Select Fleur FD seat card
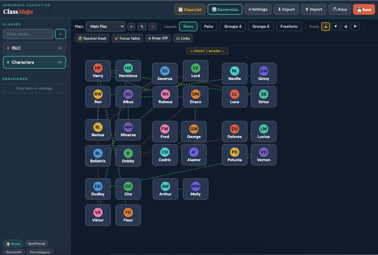 click(x=128, y=215)
